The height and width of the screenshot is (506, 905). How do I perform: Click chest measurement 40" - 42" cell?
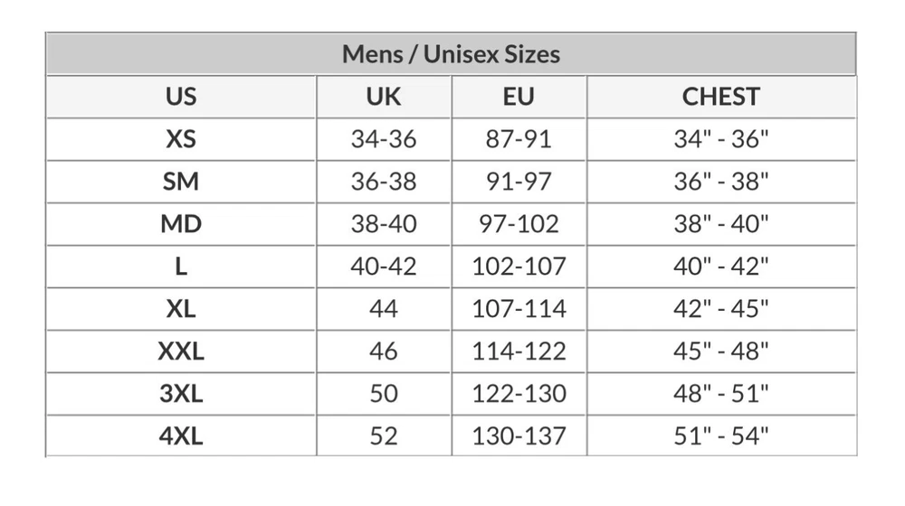coord(720,267)
